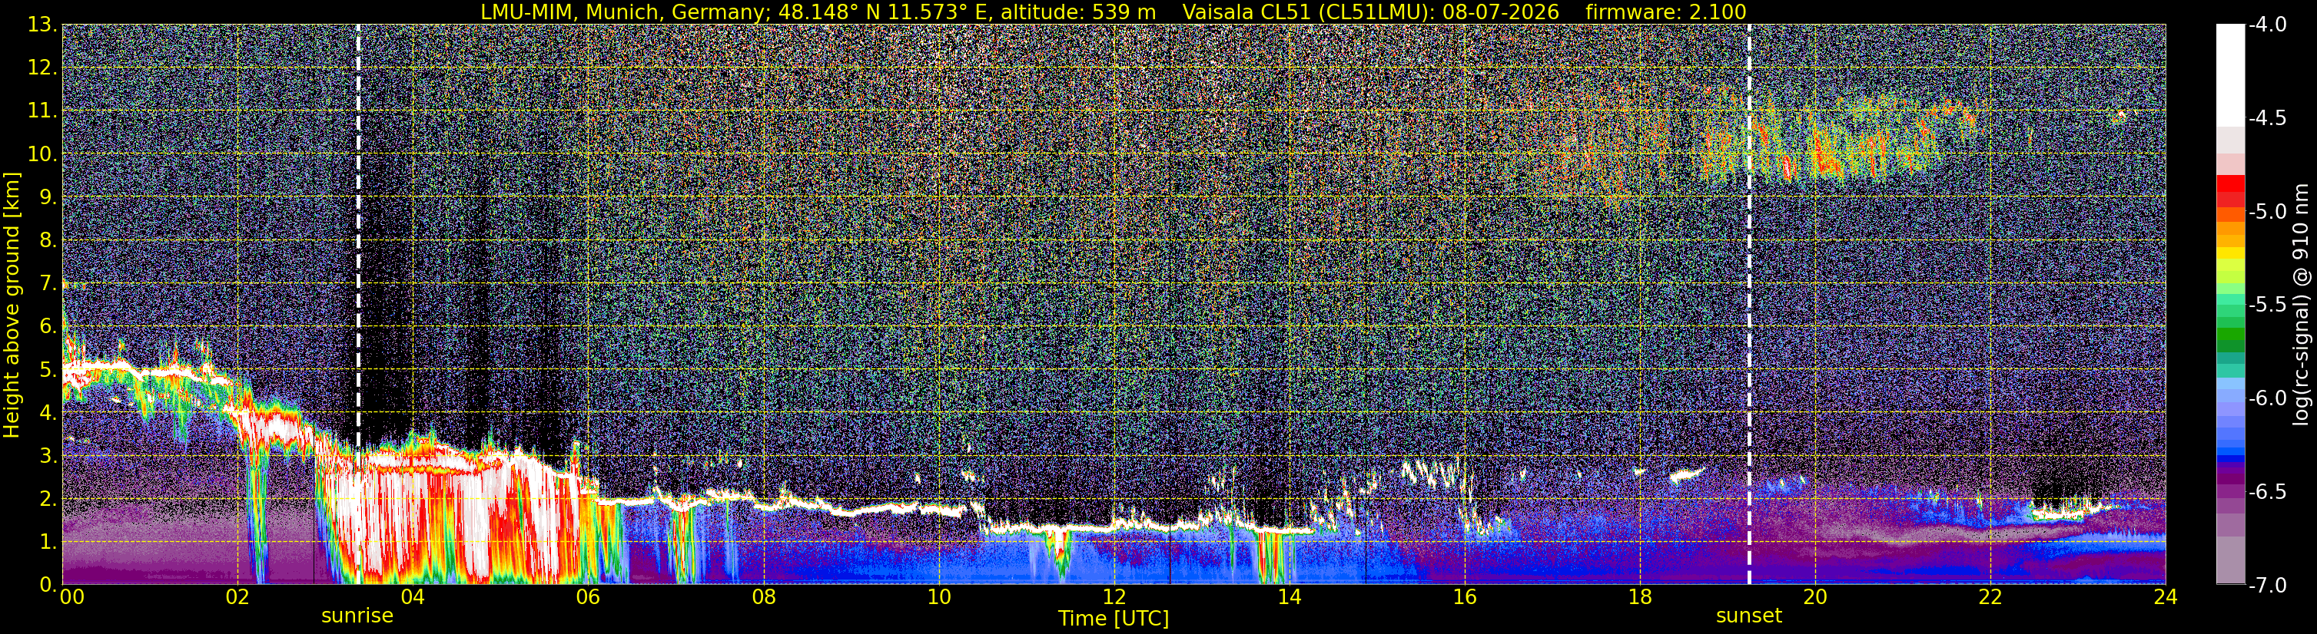The image size is (2317, 634).
Task: Click the height-axis tick label "6."
Action: click(x=48, y=326)
